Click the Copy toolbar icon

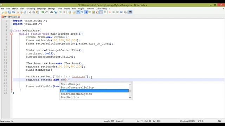(34, 12)
